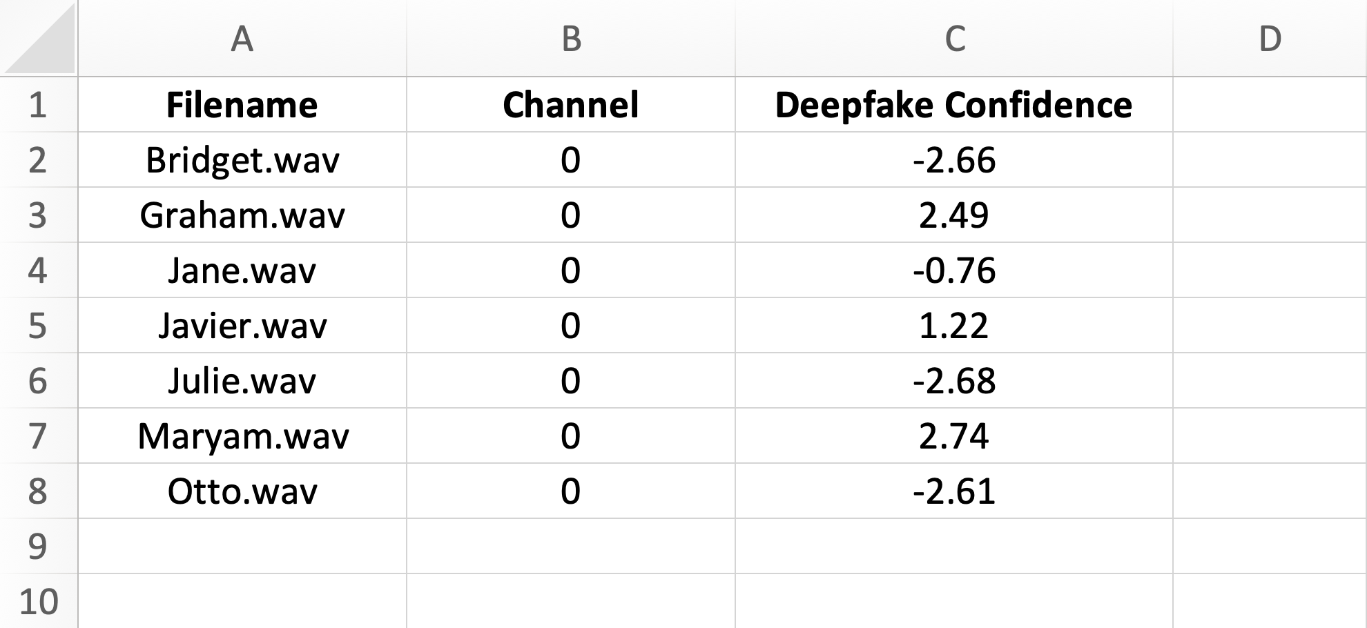Select the Graham.wav cell

(242, 215)
